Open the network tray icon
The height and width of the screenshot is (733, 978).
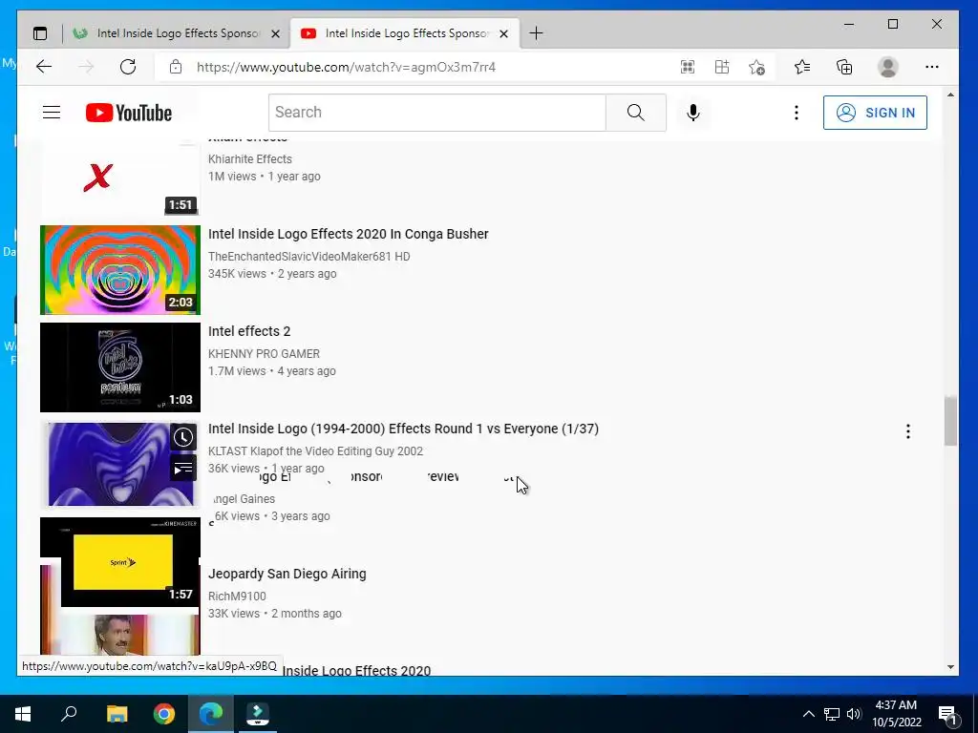pos(832,714)
